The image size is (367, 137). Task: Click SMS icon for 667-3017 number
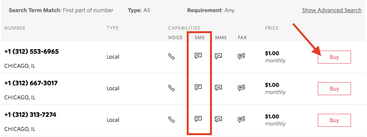click(198, 88)
